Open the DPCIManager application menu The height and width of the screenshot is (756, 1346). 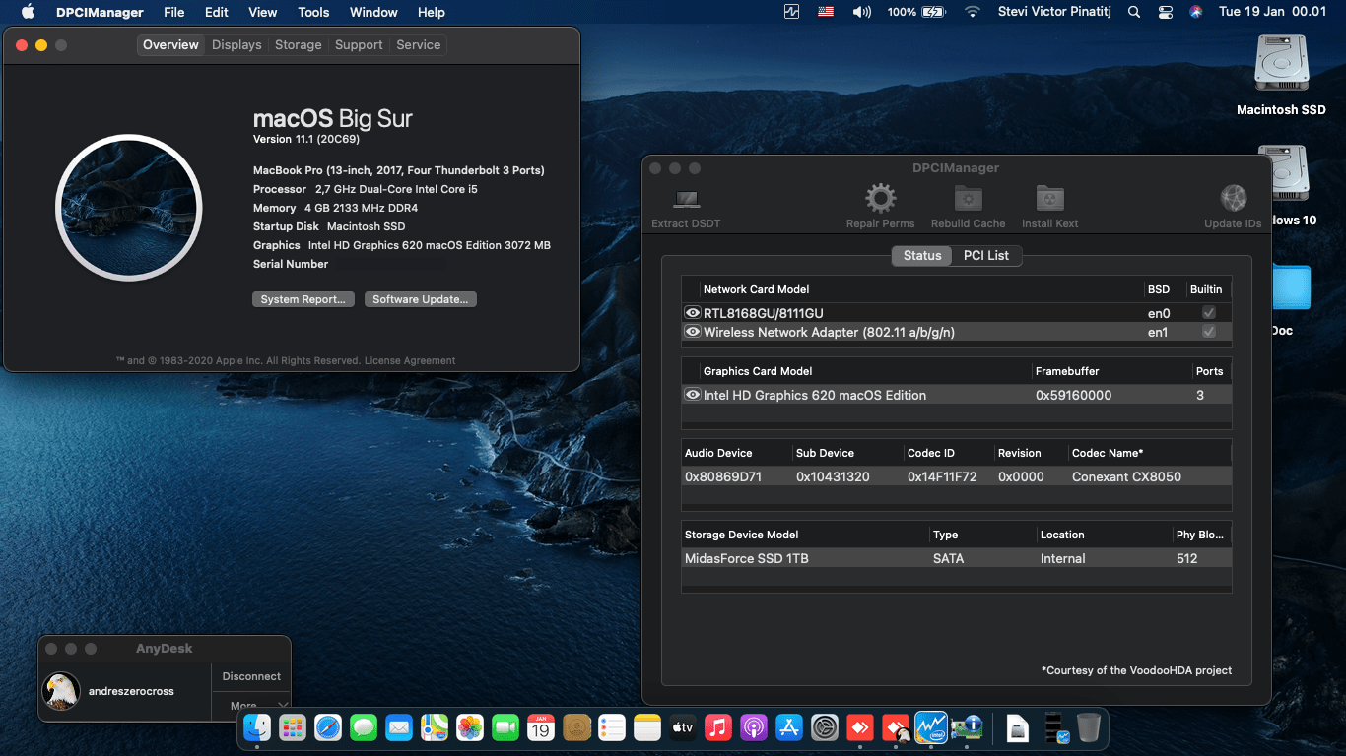click(101, 12)
